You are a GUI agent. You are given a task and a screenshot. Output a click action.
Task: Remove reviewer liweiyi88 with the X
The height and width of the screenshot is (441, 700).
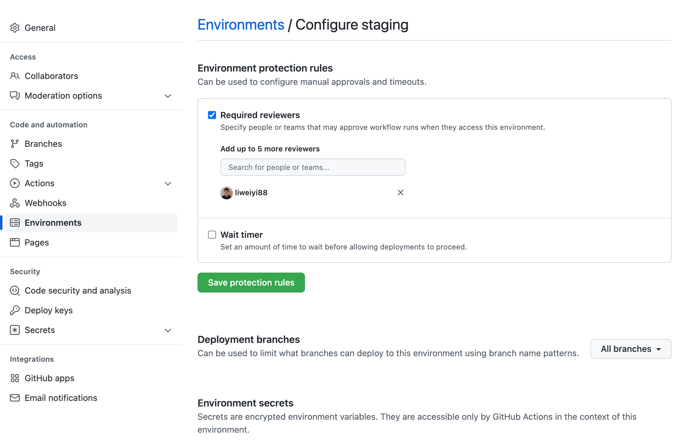[x=400, y=192]
